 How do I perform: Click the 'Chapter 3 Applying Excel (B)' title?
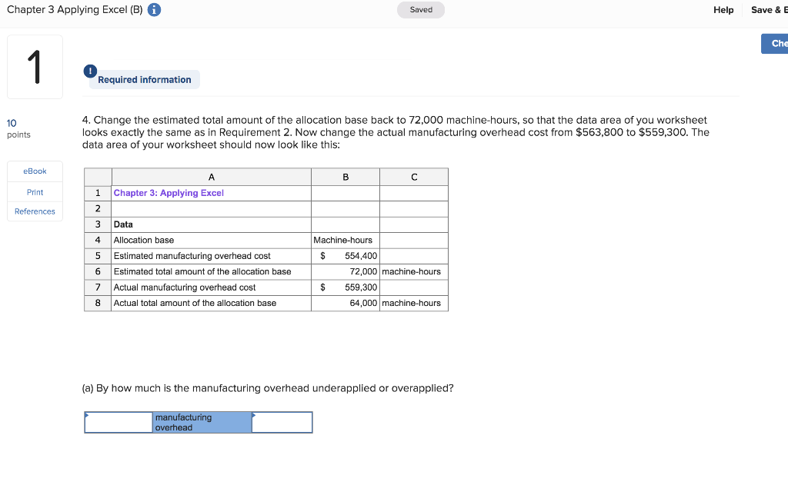point(75,10)
